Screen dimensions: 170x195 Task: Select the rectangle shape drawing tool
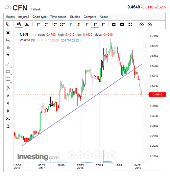click(8, 72)
